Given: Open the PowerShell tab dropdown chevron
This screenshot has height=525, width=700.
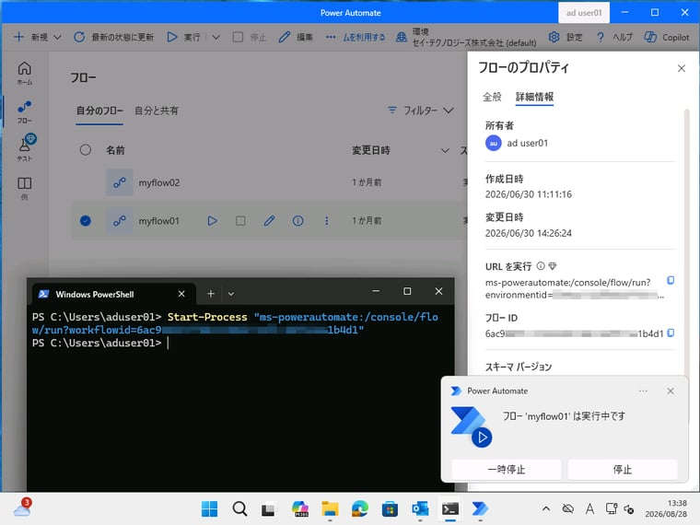Looking at the screenshot, I should (231, 294).
